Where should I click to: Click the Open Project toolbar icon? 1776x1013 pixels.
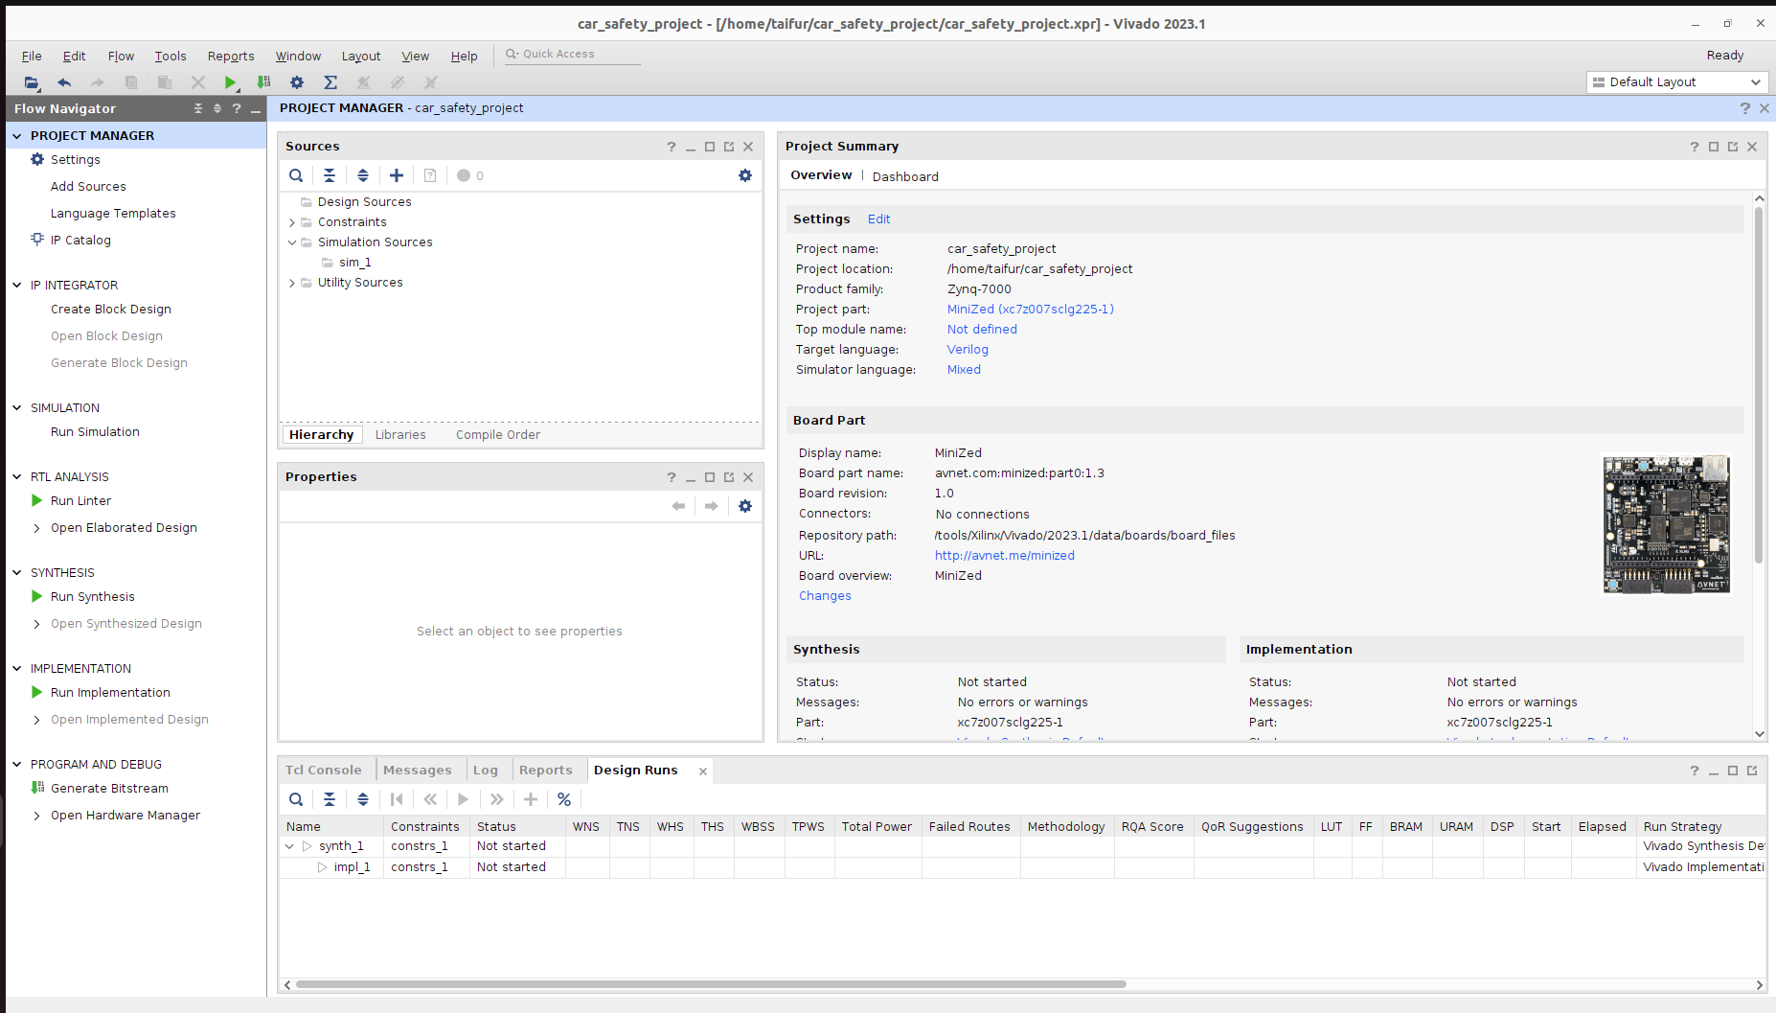(32, 82)
